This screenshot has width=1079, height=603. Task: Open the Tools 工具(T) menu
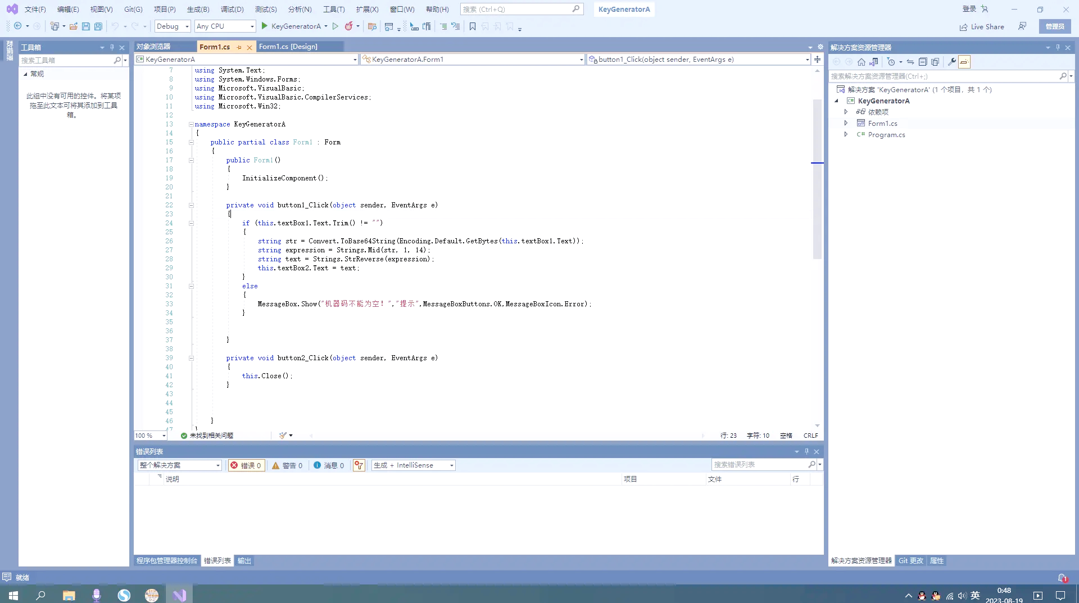[x=334, y=10]
